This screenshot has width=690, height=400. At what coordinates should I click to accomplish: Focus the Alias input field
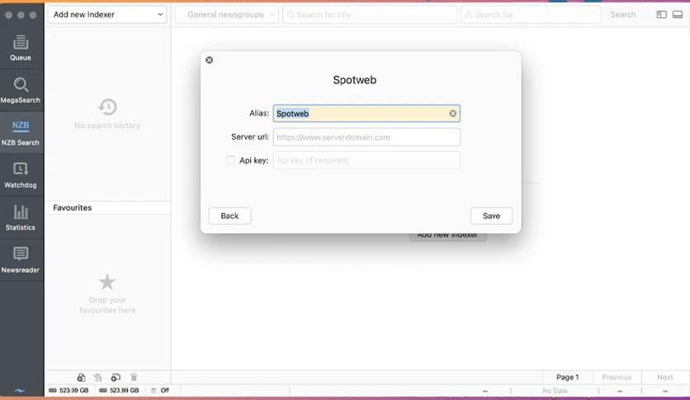click(x=366, y=114)
